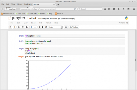Image resolution: width=137 pixels, height=90 pixels.
Task: Click the plt.plot(x,y) code cell
Action: pos(75,51)
